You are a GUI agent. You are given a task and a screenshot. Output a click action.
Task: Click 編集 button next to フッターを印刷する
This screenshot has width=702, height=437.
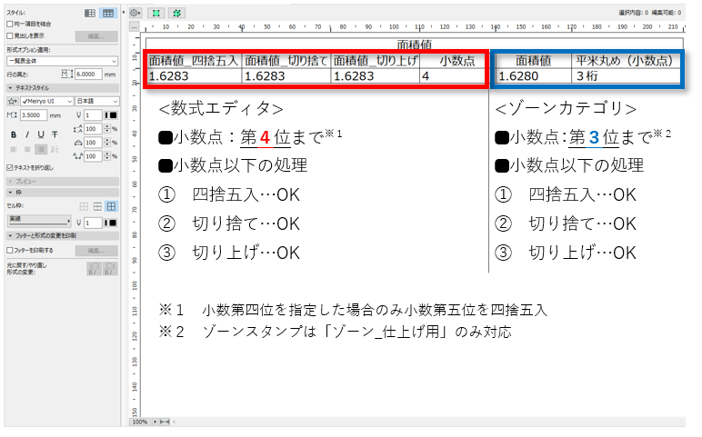tap(96, 251)
